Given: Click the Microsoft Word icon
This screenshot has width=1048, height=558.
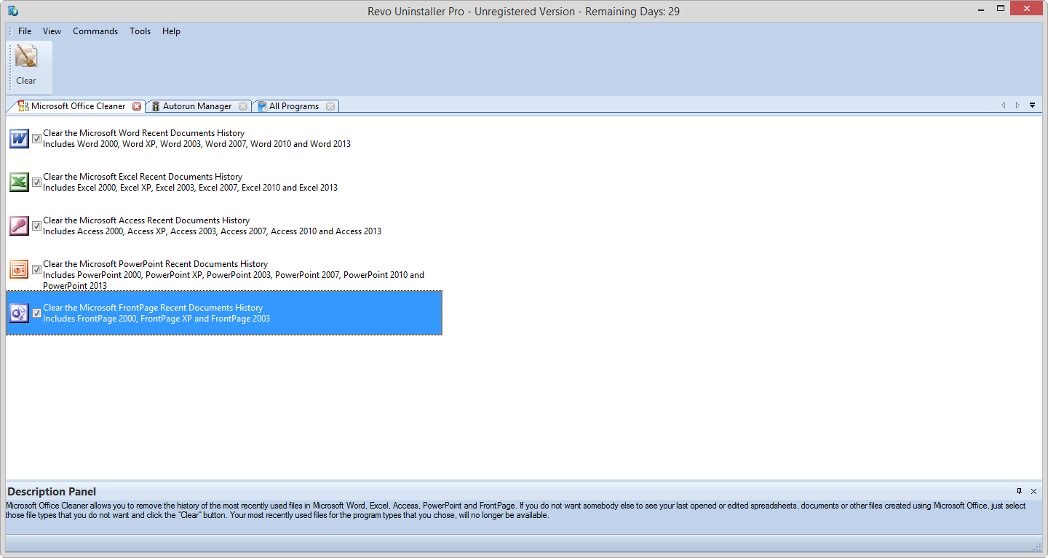Looking at the screenshot, I should coord(19,138).
